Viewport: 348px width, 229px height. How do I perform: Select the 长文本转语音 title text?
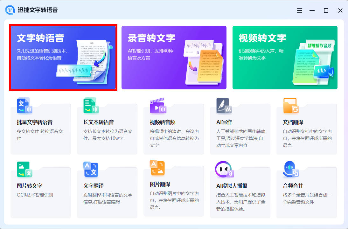[99, 122]
